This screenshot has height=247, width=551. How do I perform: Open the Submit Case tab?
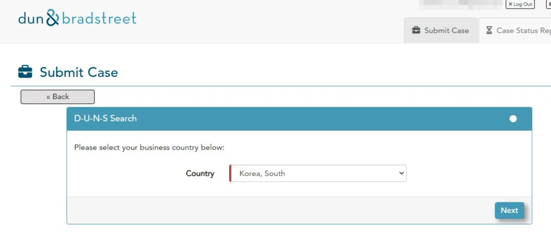440,31
